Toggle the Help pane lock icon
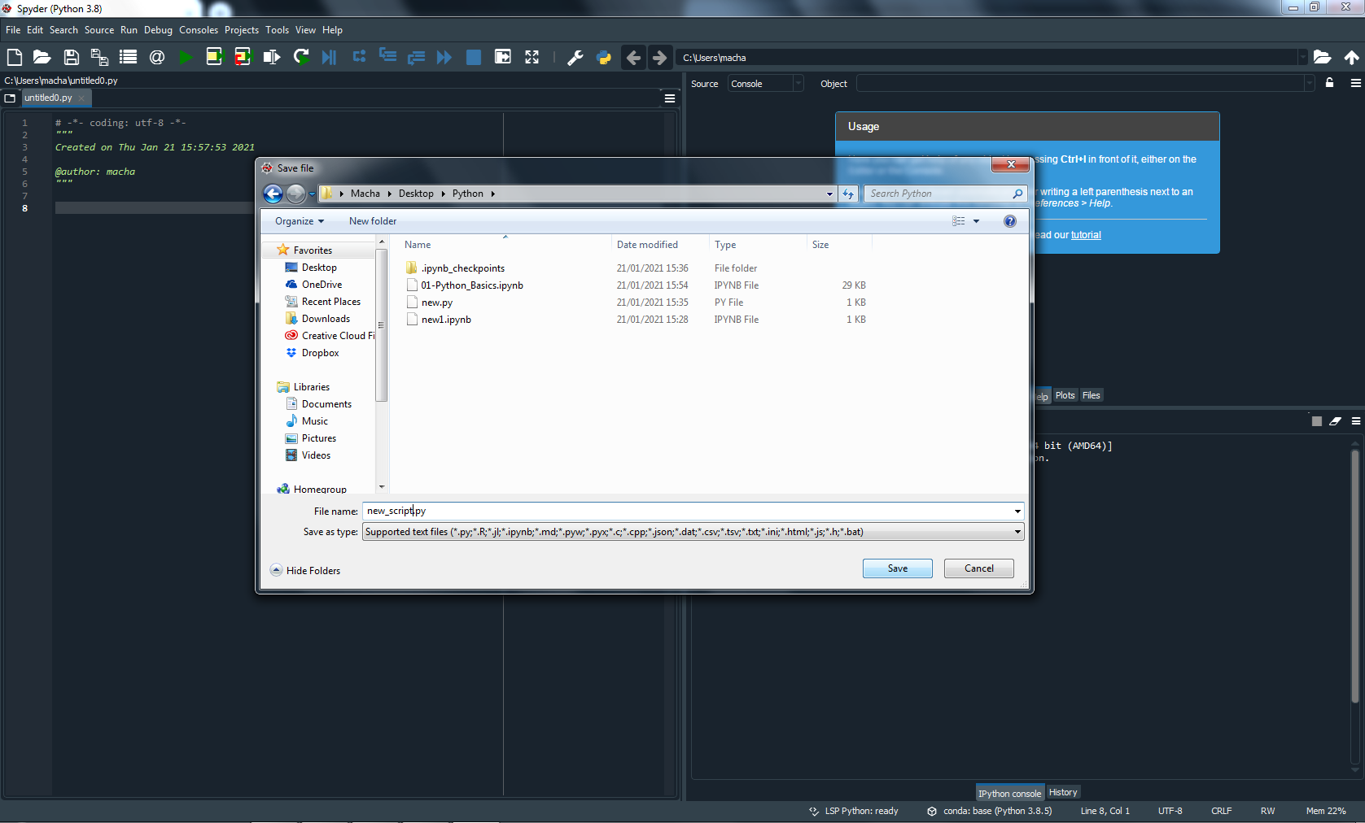1365x823 pixels. pyautogui.click(x=1329, y=83)
